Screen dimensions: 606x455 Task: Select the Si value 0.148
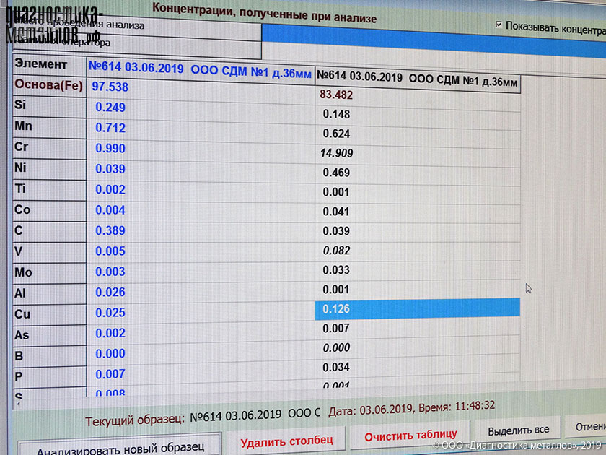click(x=336, y=114)
